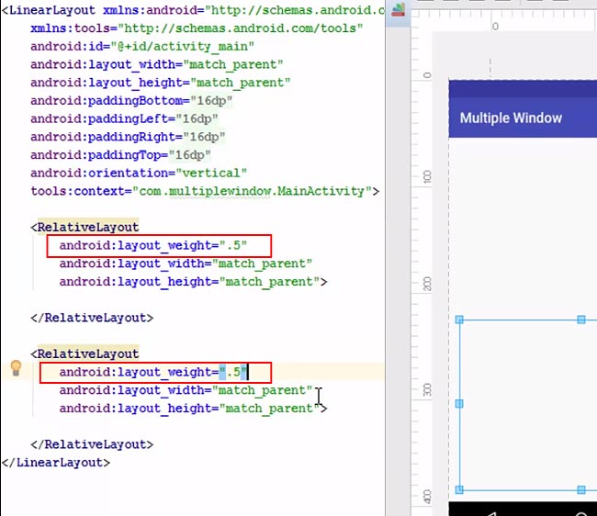Click the second <RelativeLayout opening tag

(84, 353)
